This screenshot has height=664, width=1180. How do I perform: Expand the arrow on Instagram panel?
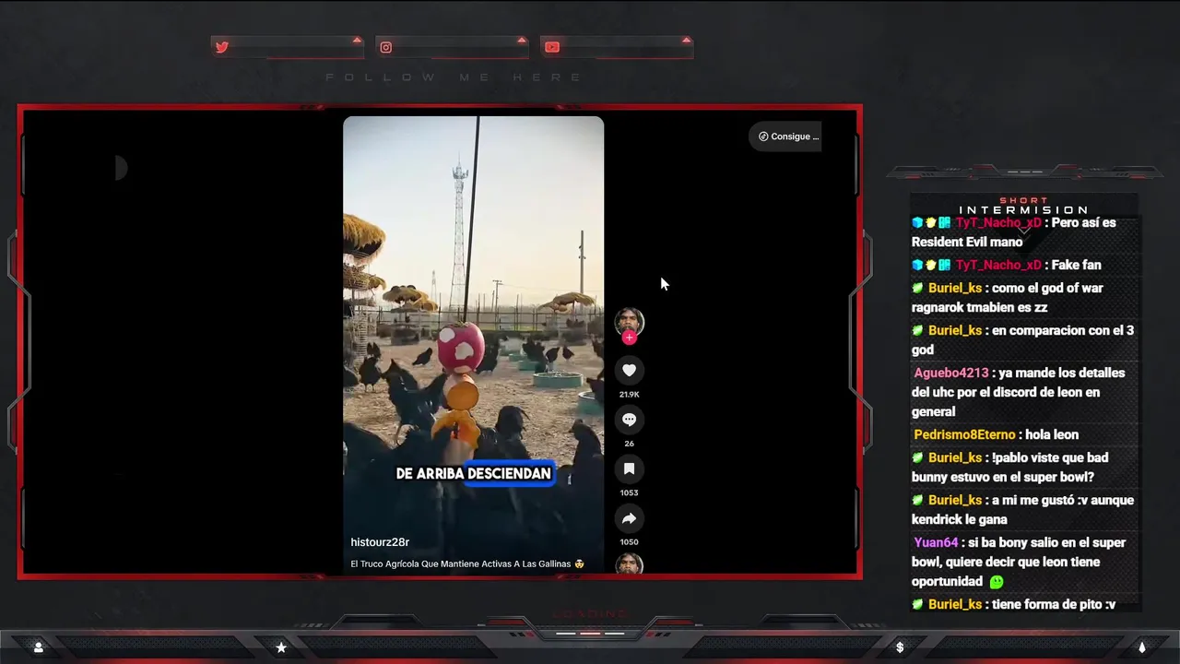point(522,41)
